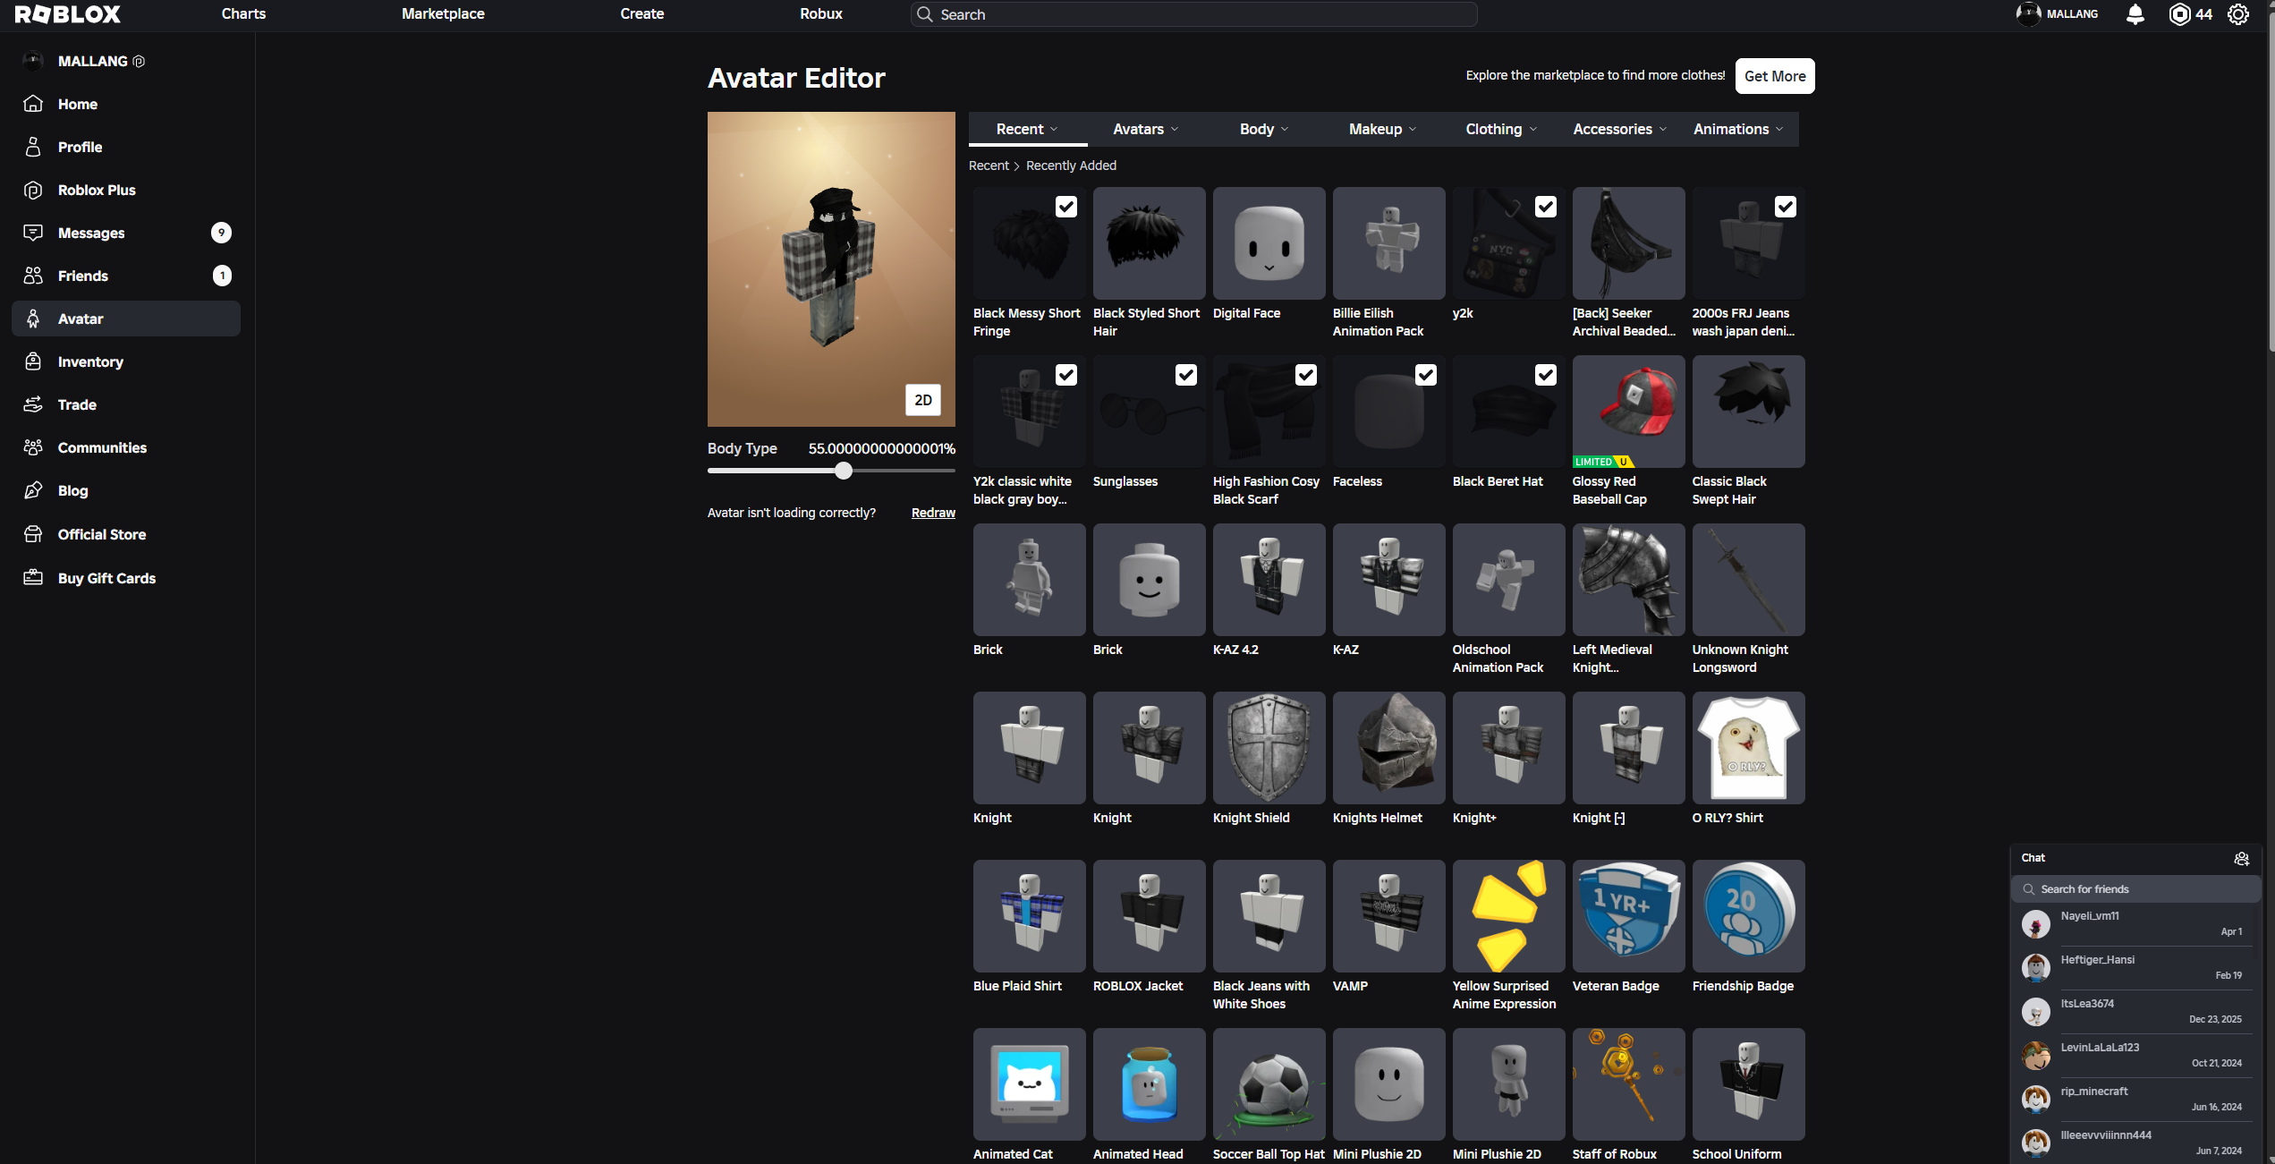This screenshot has width=2275, height=1164.
Task: Open the notifications bell
Action: point(2135,14)
